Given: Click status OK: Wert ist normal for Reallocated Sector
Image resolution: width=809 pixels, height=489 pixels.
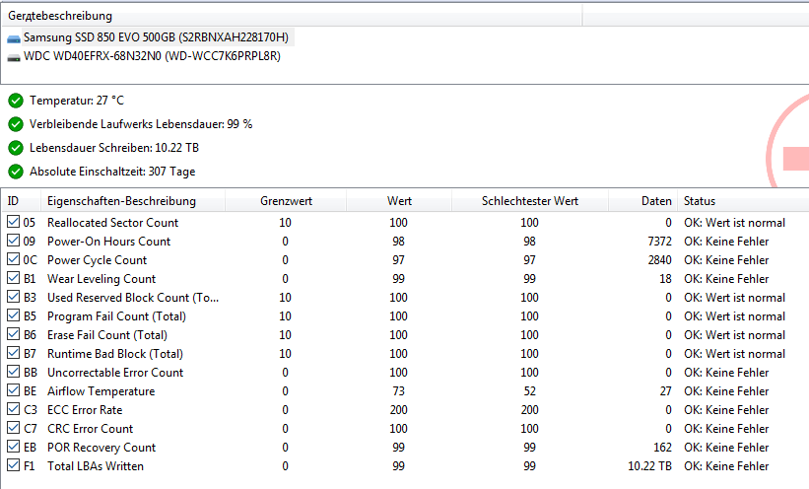Looking at the screenshot, I should (x=735, y=223).
